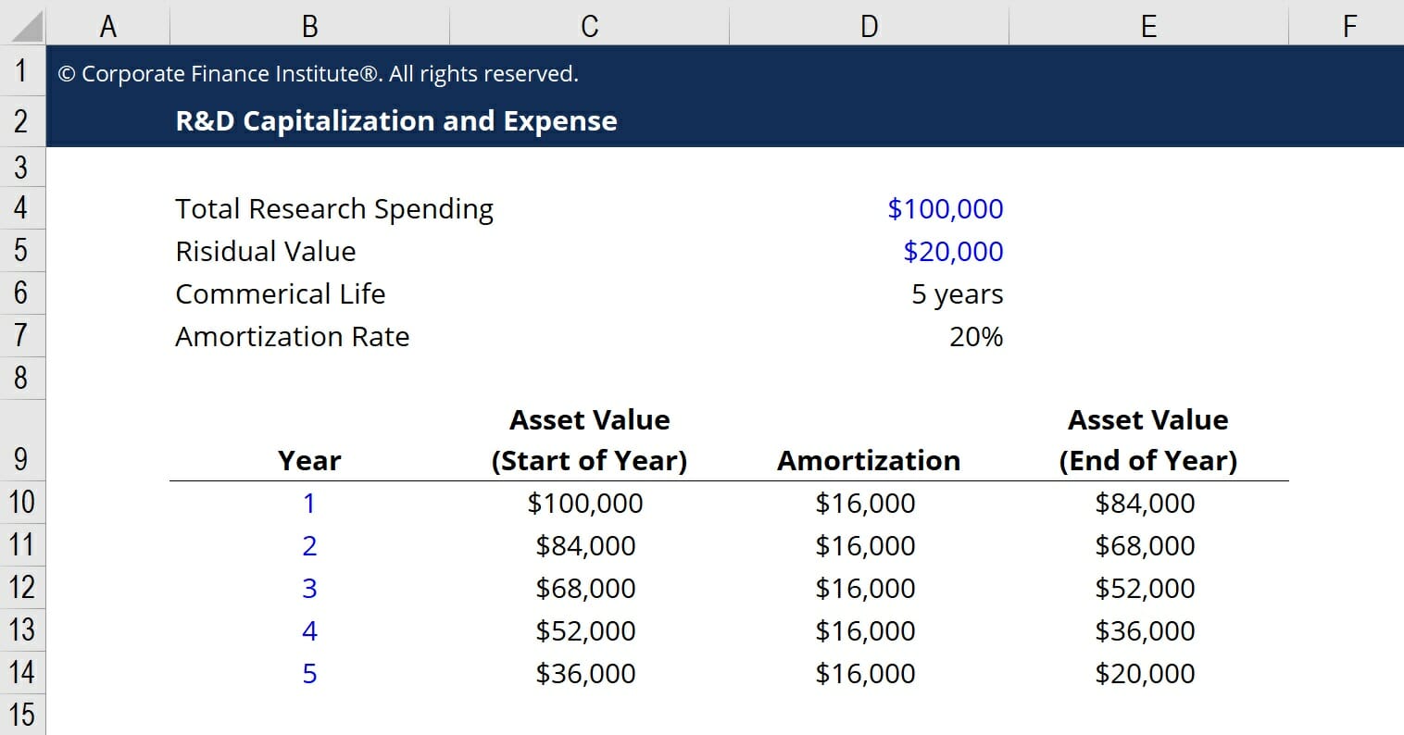Select column F header
Viewport: 1404px width, 735px height.
1348,25
